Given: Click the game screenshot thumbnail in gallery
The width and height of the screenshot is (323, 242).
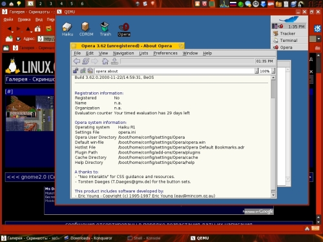Looking at the screenshot, I should pyautogui.click(x=30, y=114).
